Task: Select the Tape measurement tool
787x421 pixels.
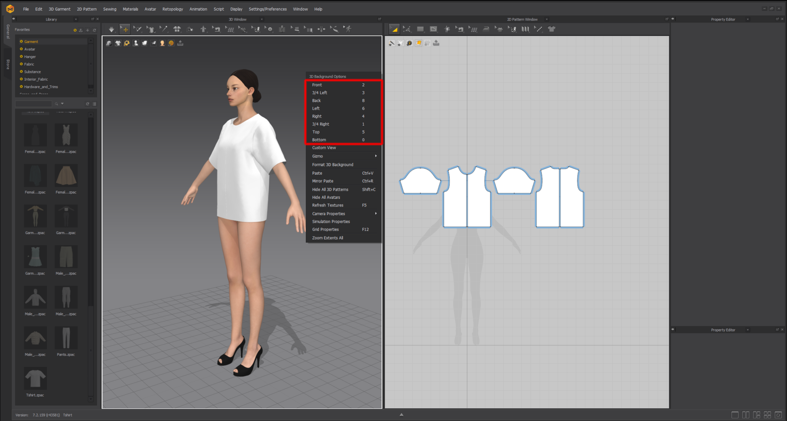Action: (x=335, y=29)
